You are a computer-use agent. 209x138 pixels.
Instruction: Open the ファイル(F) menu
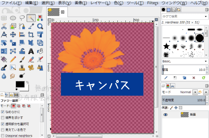pyautogui.click(x=11, y=3)
